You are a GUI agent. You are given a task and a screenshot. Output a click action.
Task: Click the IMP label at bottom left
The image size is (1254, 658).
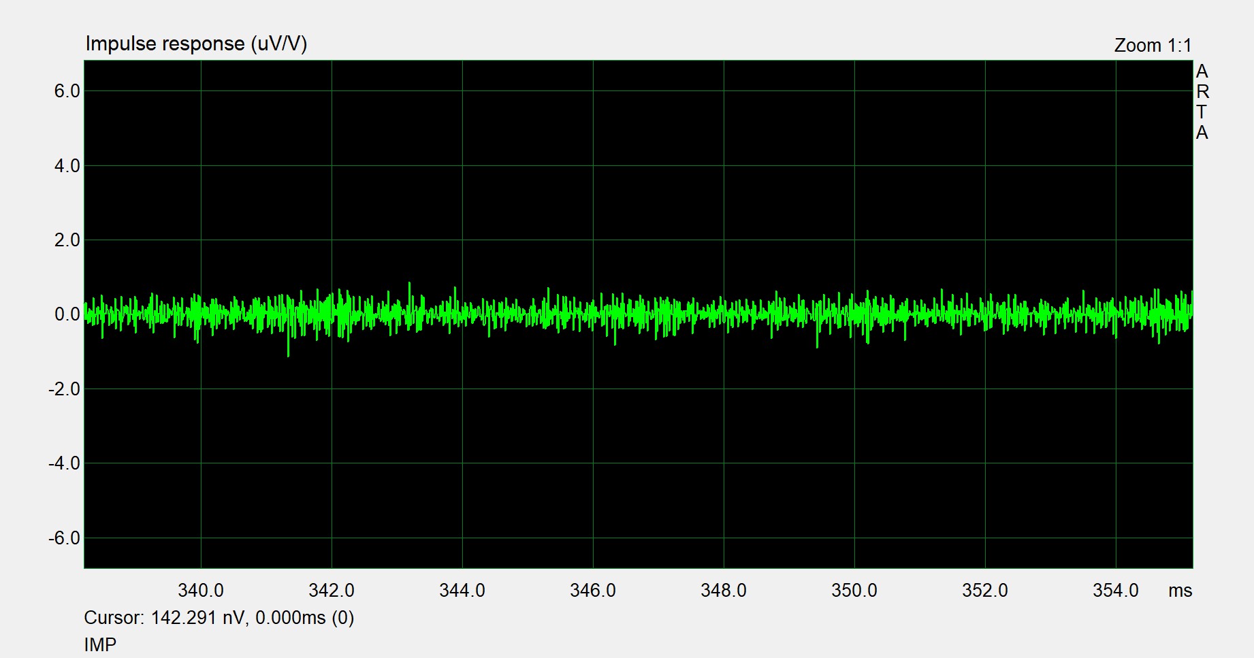coord(100,644)
